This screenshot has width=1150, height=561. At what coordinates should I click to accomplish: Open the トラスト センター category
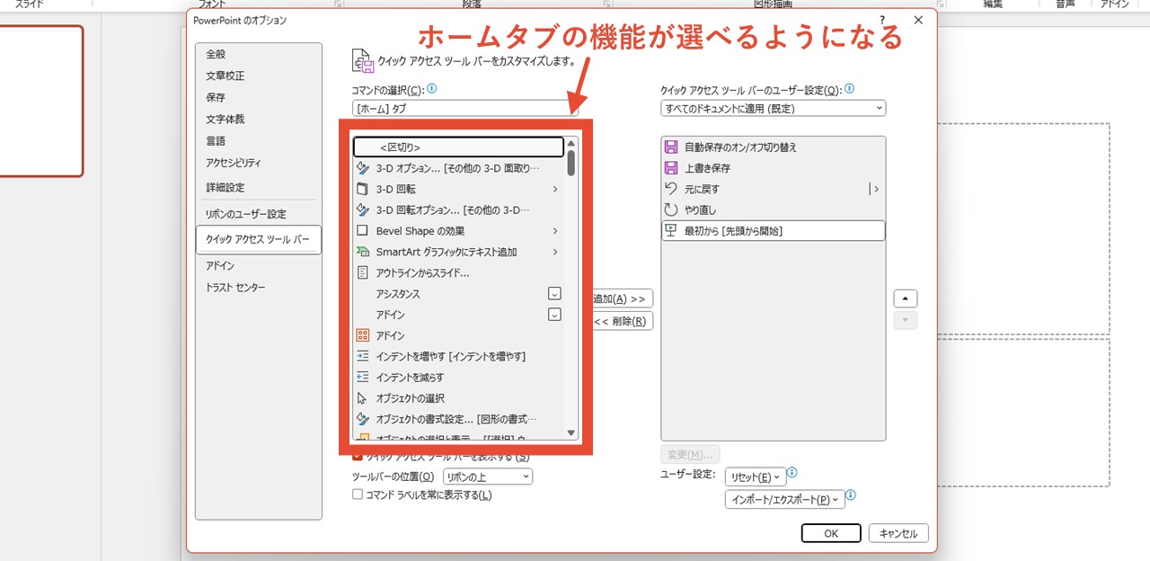pos(235,288)
